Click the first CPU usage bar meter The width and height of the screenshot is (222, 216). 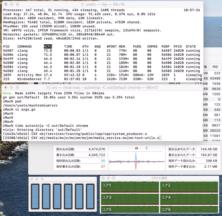click(x=36, y=197)
